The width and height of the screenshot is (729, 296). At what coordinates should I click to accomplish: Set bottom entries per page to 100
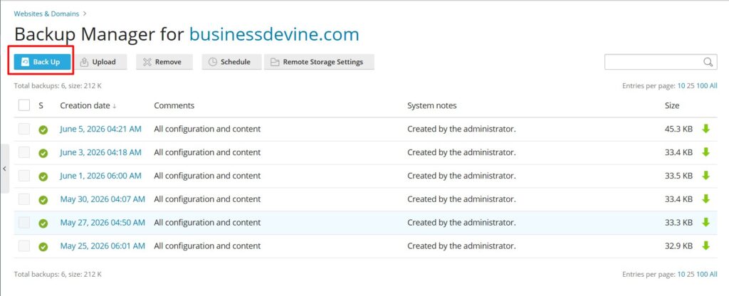click(x=701, y=275)
